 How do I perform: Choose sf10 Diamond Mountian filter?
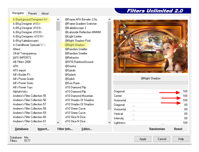pyautogui.click(x=79, y=96)
